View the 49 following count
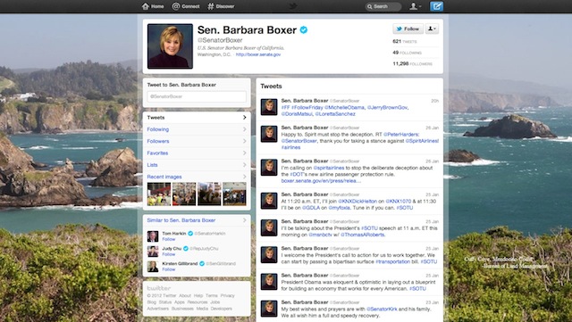Screen dimensions: 572x322 pyautogui.click(x=408, y=53)
